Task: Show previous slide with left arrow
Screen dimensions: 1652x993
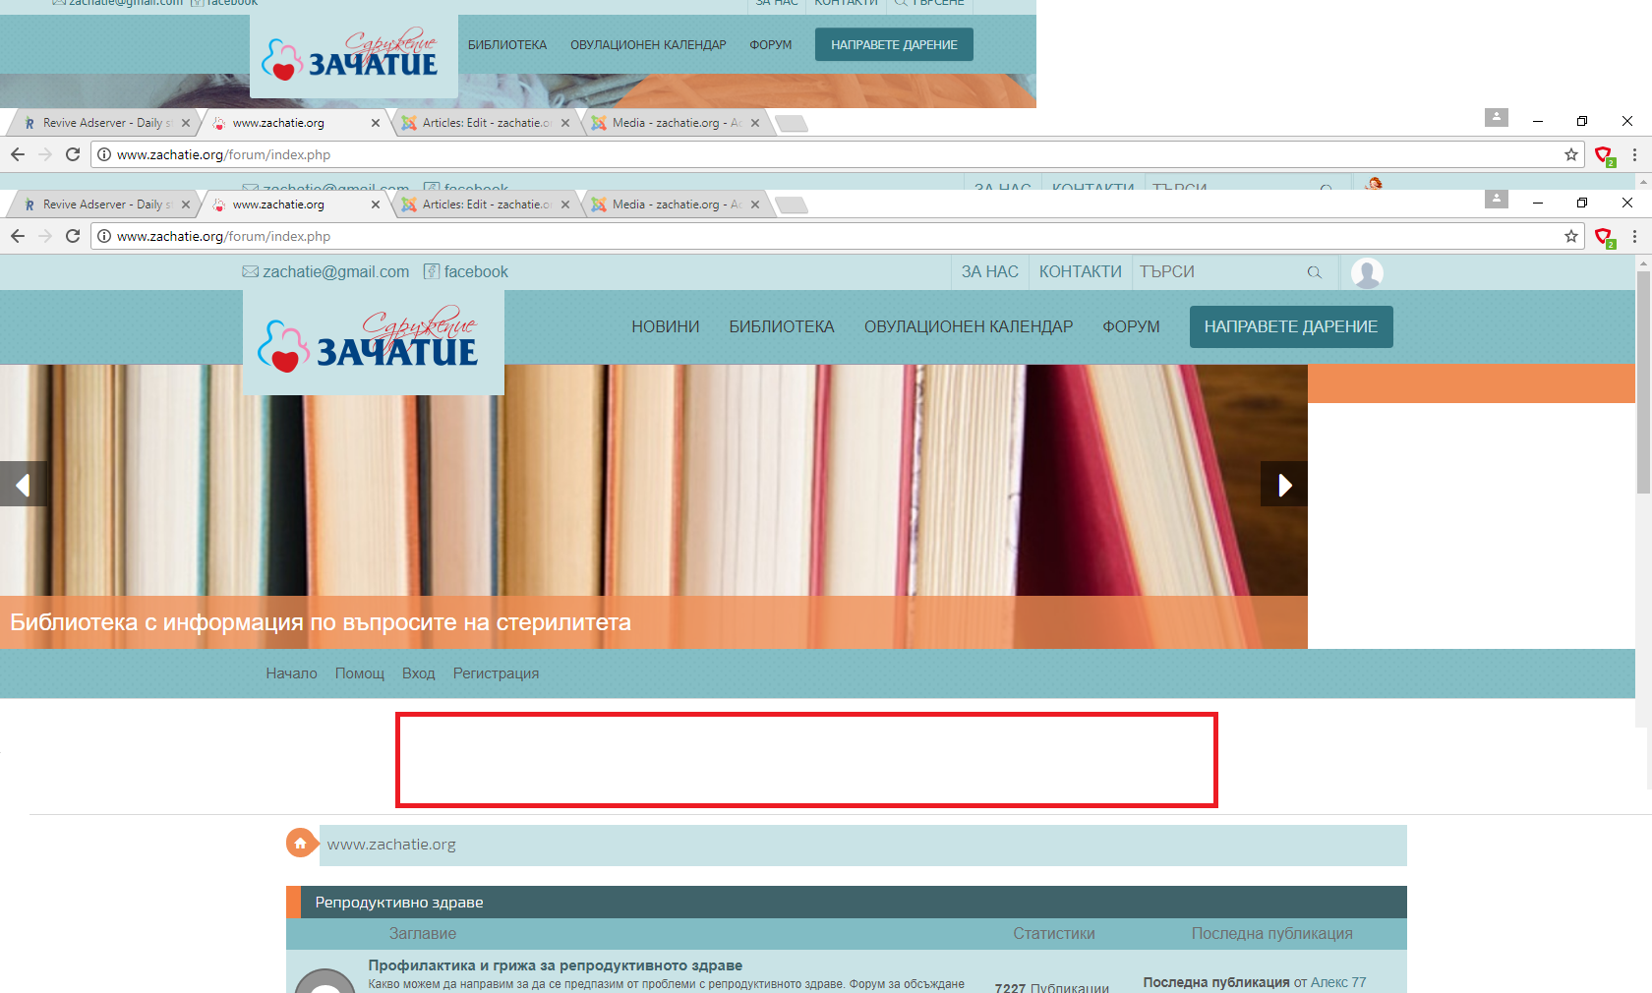Action: tap(23, 484)
